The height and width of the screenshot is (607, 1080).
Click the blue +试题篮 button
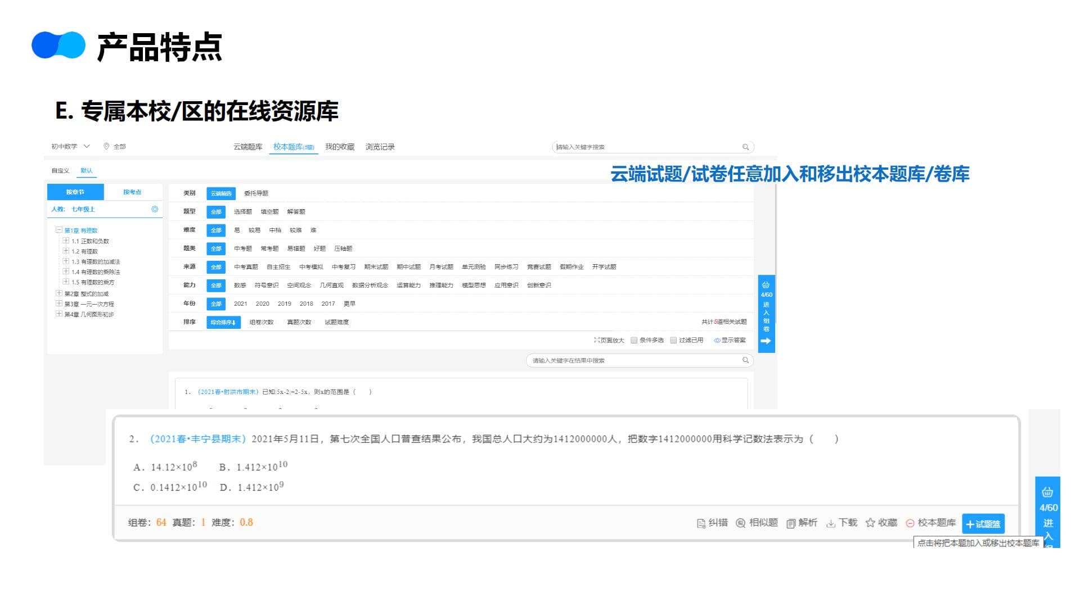pyautogui.click(x=983, y=524)
